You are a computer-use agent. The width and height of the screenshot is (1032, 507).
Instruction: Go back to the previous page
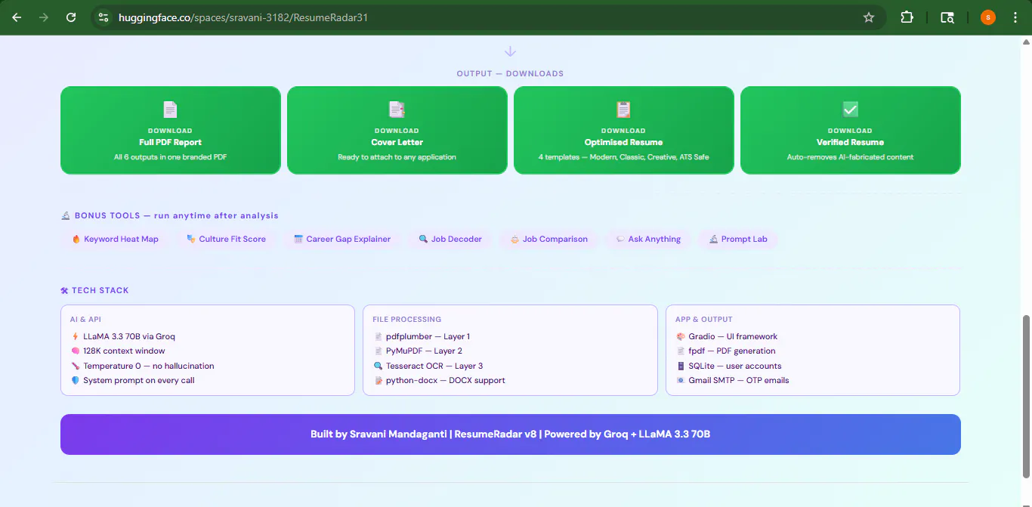tap(17, 17)
